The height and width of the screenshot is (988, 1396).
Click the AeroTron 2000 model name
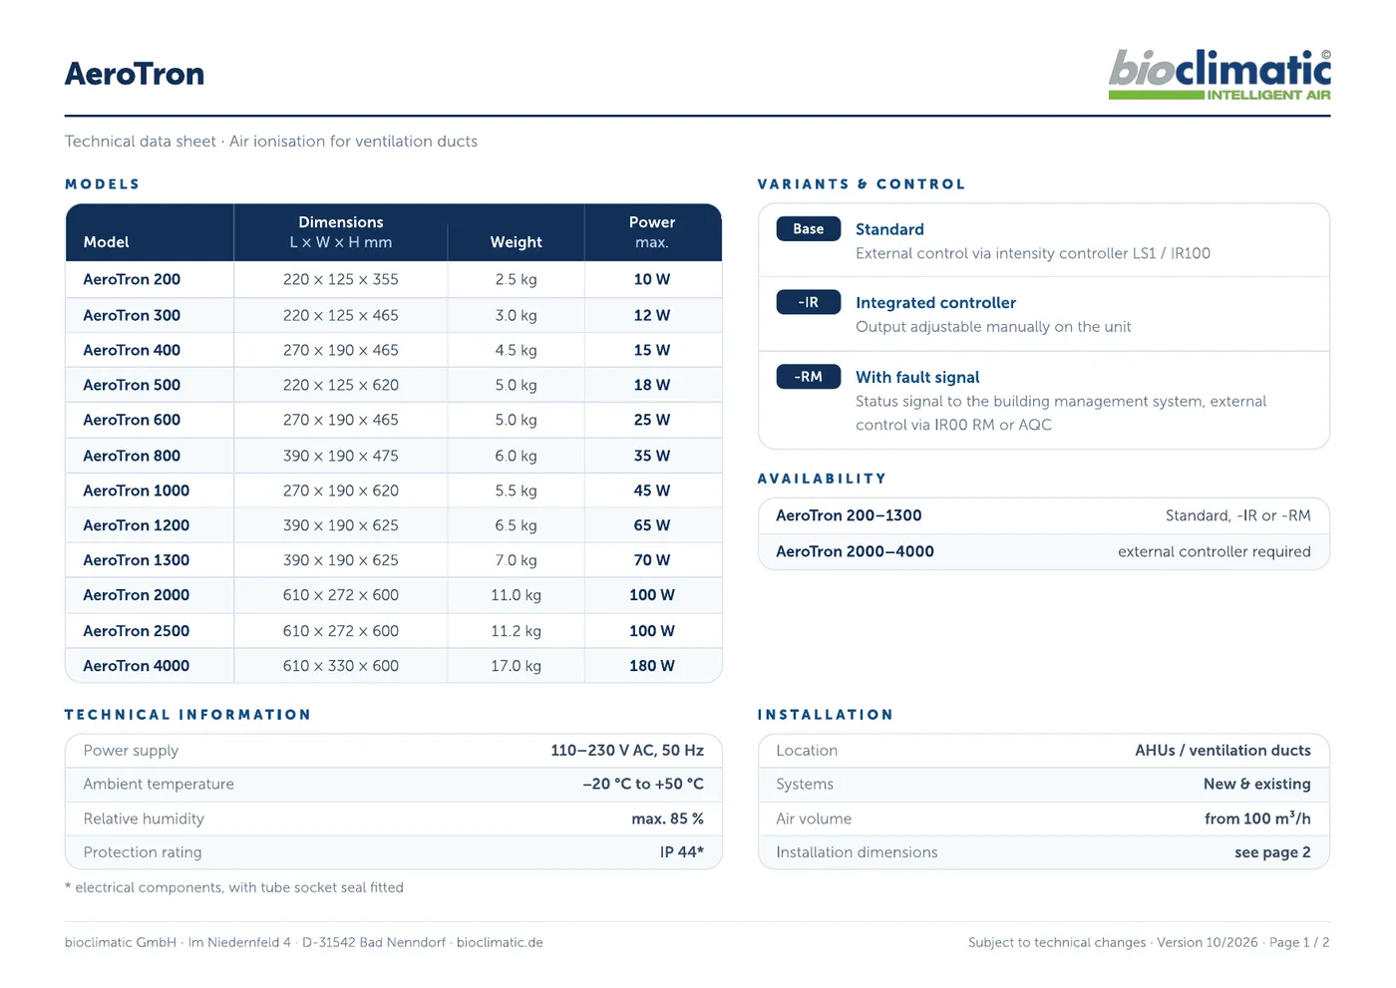coord(137,595)
